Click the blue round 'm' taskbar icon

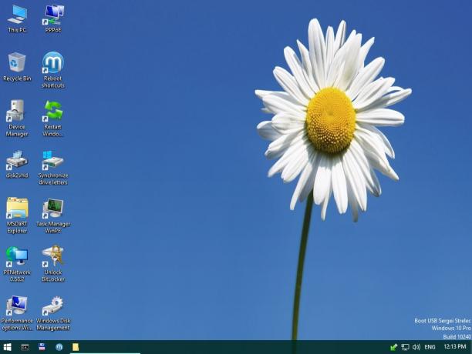tap(59, 347)
